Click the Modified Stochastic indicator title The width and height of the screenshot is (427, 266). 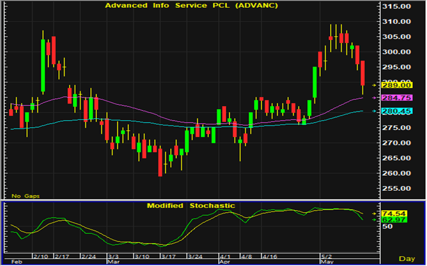click(191, 206)
